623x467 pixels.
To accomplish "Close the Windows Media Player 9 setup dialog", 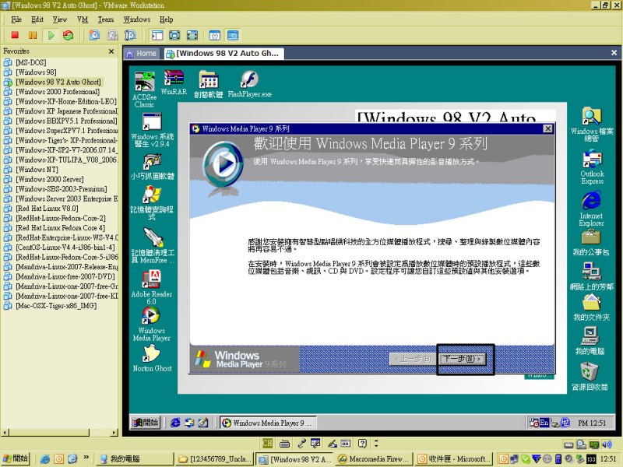I will (547, 128).
